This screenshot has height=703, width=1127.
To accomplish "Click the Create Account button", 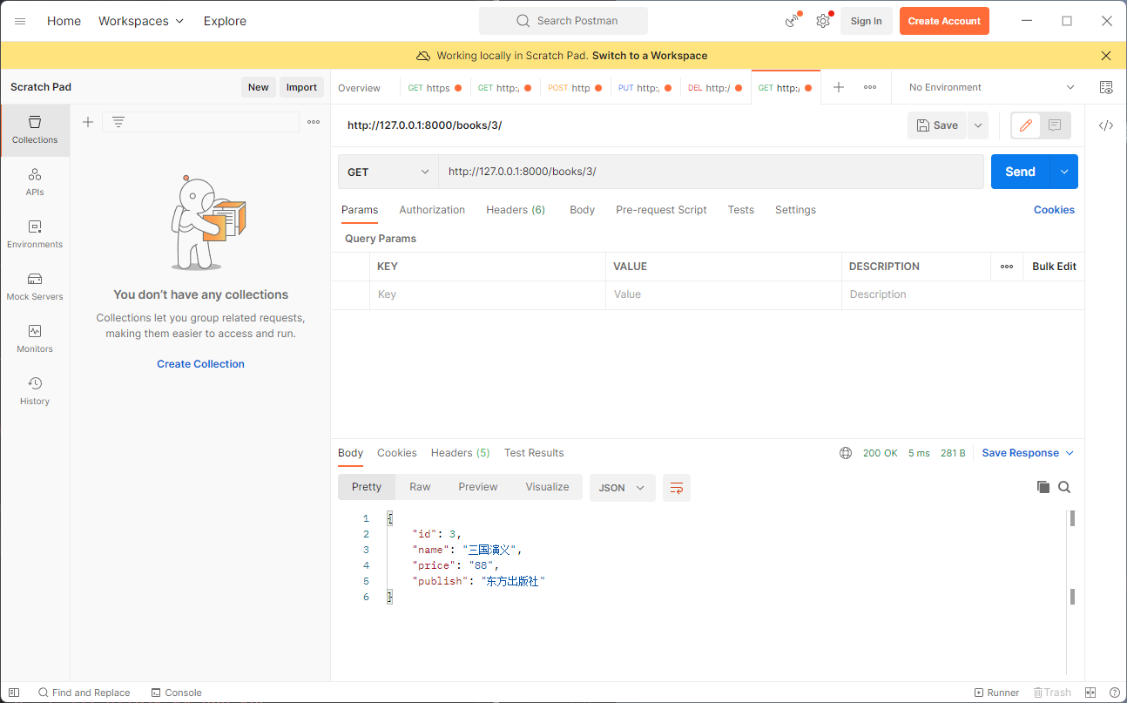I will coord(944,21).
